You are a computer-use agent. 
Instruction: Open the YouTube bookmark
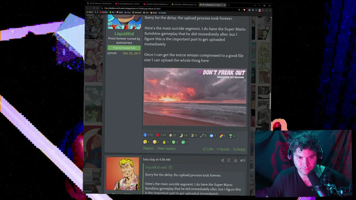coord(104,12)
